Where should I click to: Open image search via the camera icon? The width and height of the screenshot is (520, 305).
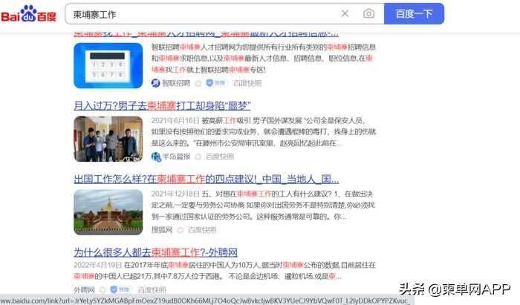pyautogui.click(x=368, y=13)
